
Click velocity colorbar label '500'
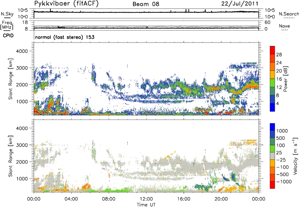[x=281, y=138]
